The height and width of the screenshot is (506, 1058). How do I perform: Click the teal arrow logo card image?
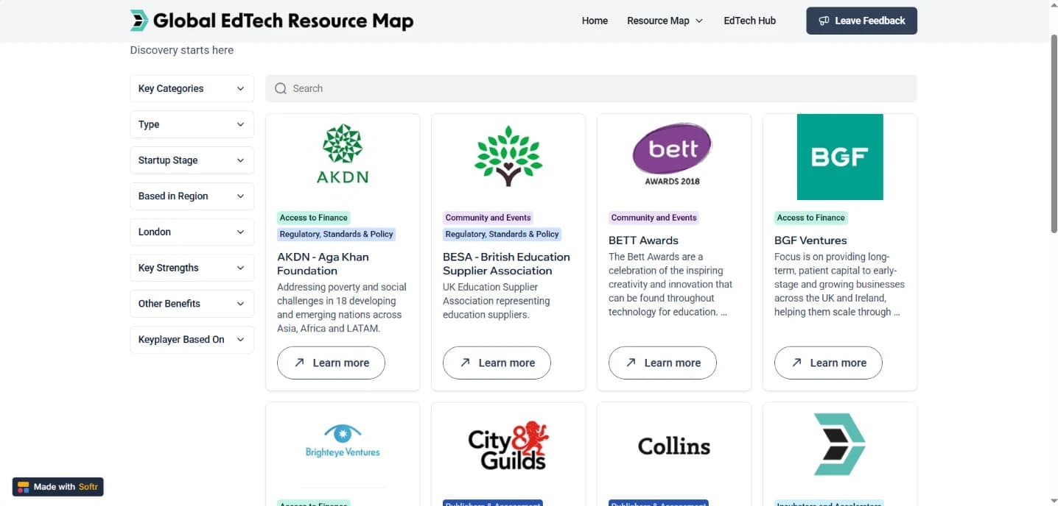[x=840, y=444]
